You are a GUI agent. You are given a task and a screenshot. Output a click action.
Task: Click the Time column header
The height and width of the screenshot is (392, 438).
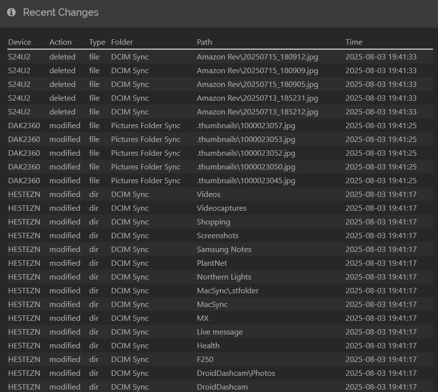353,42
